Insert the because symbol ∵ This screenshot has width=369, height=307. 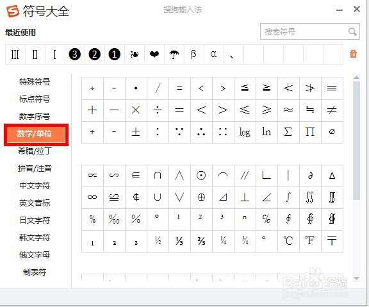coord(179,132)
